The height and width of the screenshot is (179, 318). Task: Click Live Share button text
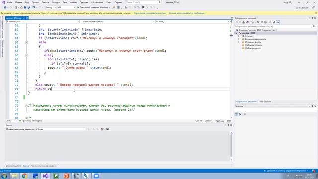(x=304, y=8)
